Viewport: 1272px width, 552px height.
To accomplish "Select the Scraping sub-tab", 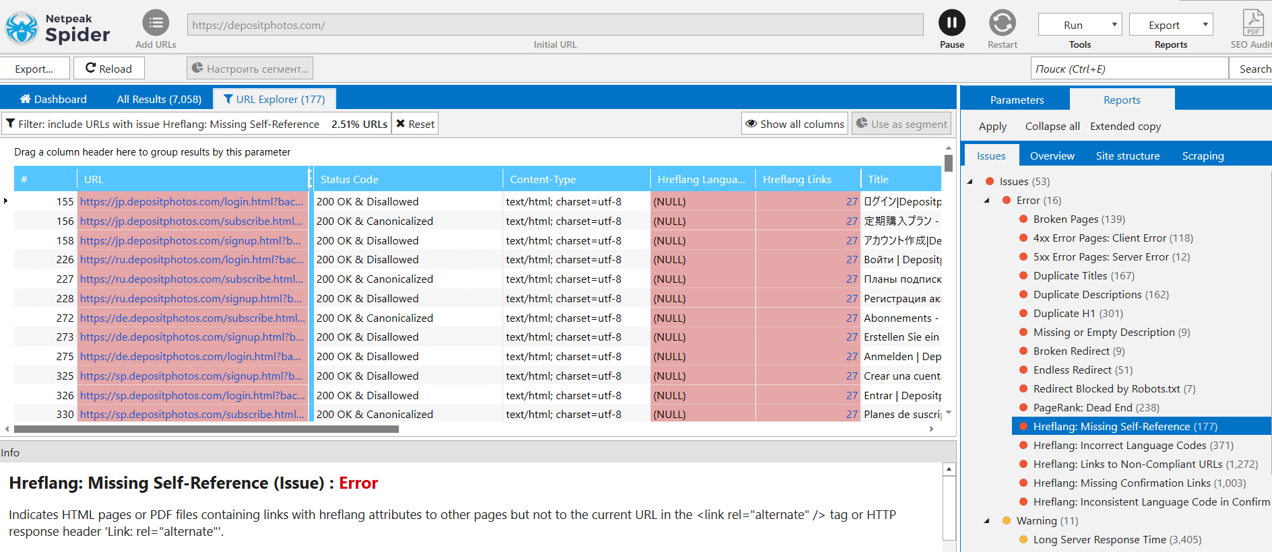I will (x=1203, y=156).
